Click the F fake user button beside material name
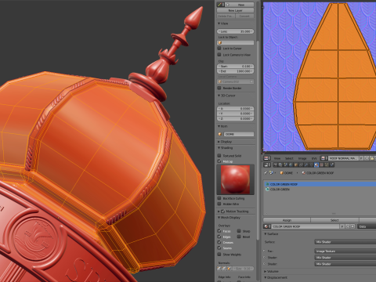The image size is (376, 282). [x=342, y=226]
